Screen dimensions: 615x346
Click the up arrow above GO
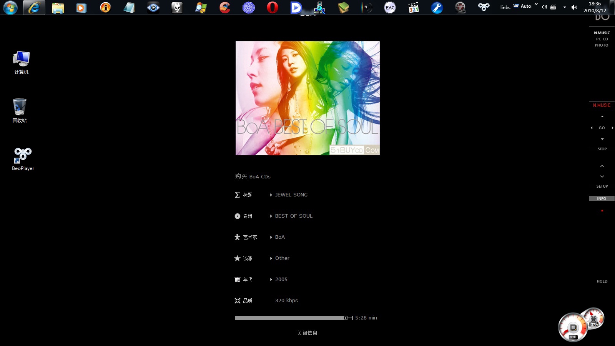[x=602, y=116]
